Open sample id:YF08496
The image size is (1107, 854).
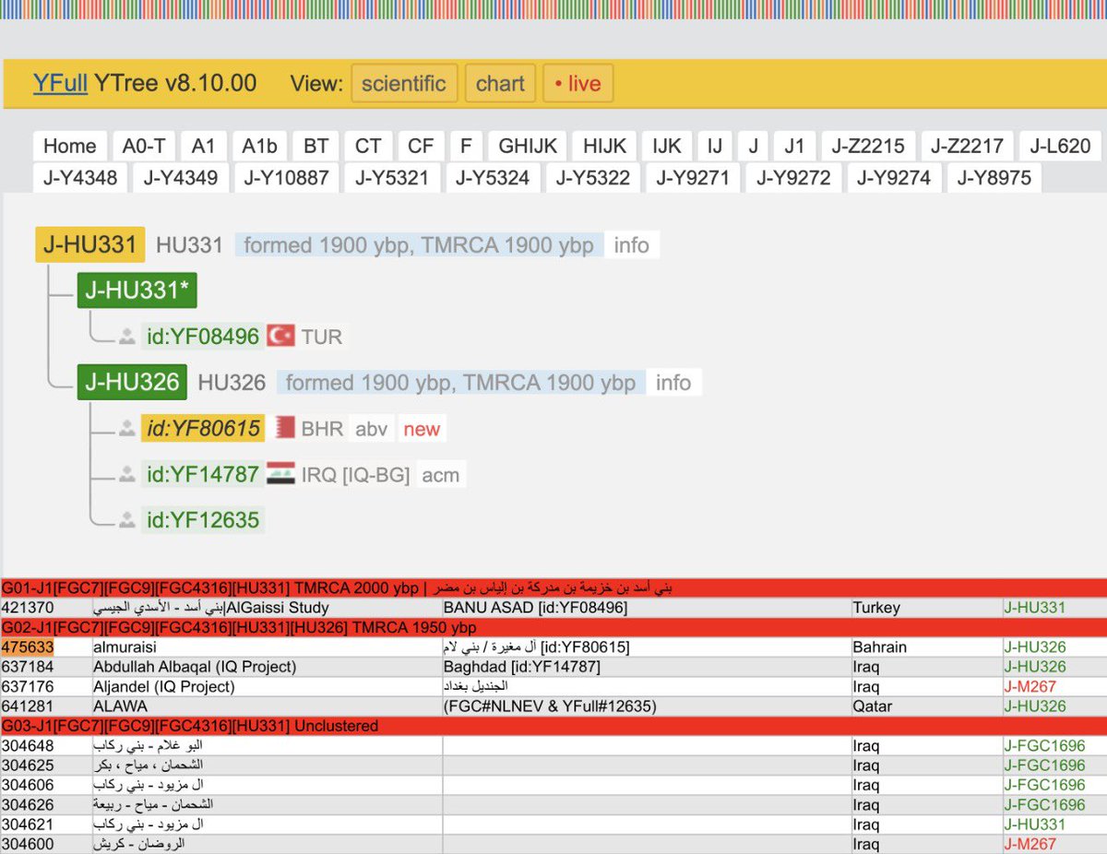203,337
